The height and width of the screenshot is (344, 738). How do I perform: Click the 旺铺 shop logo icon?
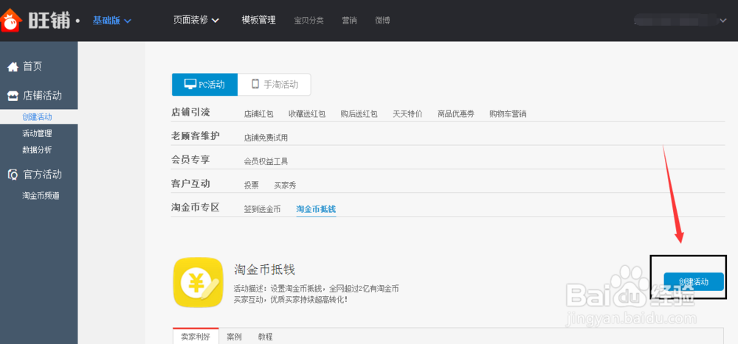pyautogui.click(x=10, y=20)
